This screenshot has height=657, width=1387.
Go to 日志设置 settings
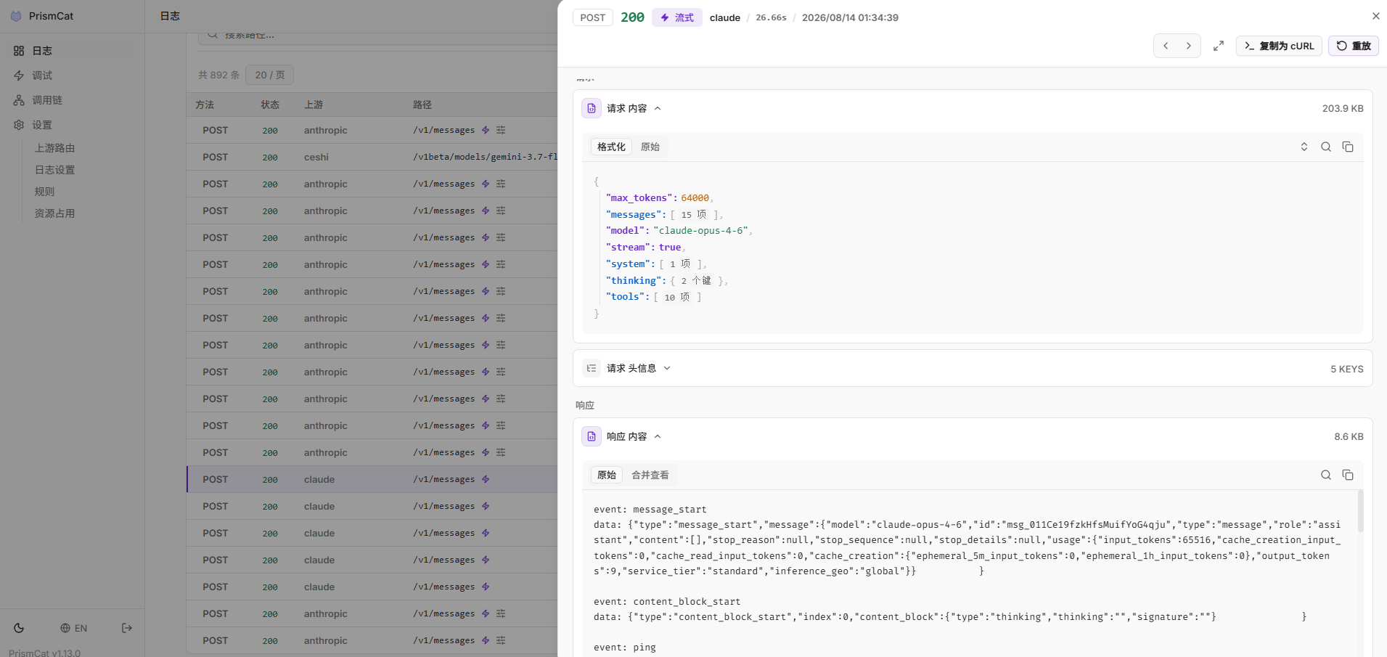pos(55,170)
